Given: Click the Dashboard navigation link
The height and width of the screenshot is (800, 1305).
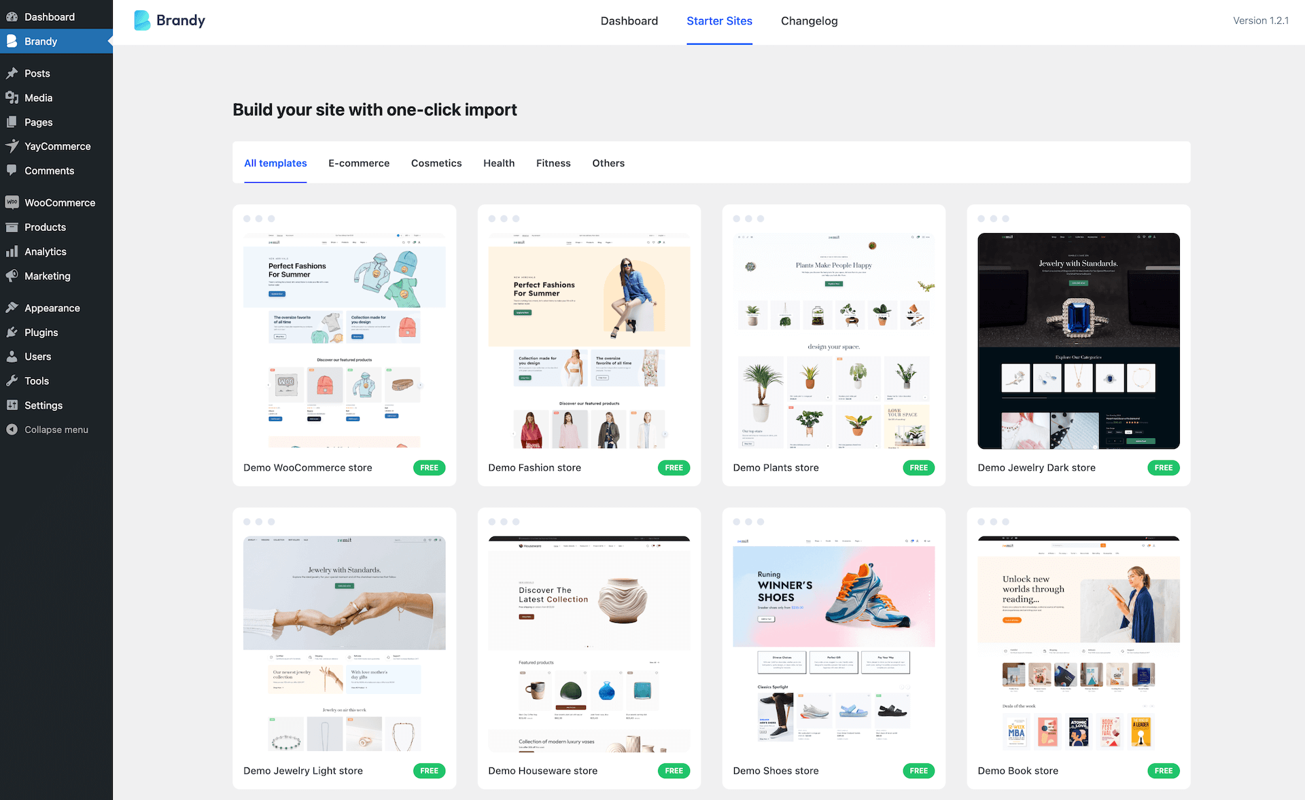Looking at the screenshot, I should coord(629,22).
